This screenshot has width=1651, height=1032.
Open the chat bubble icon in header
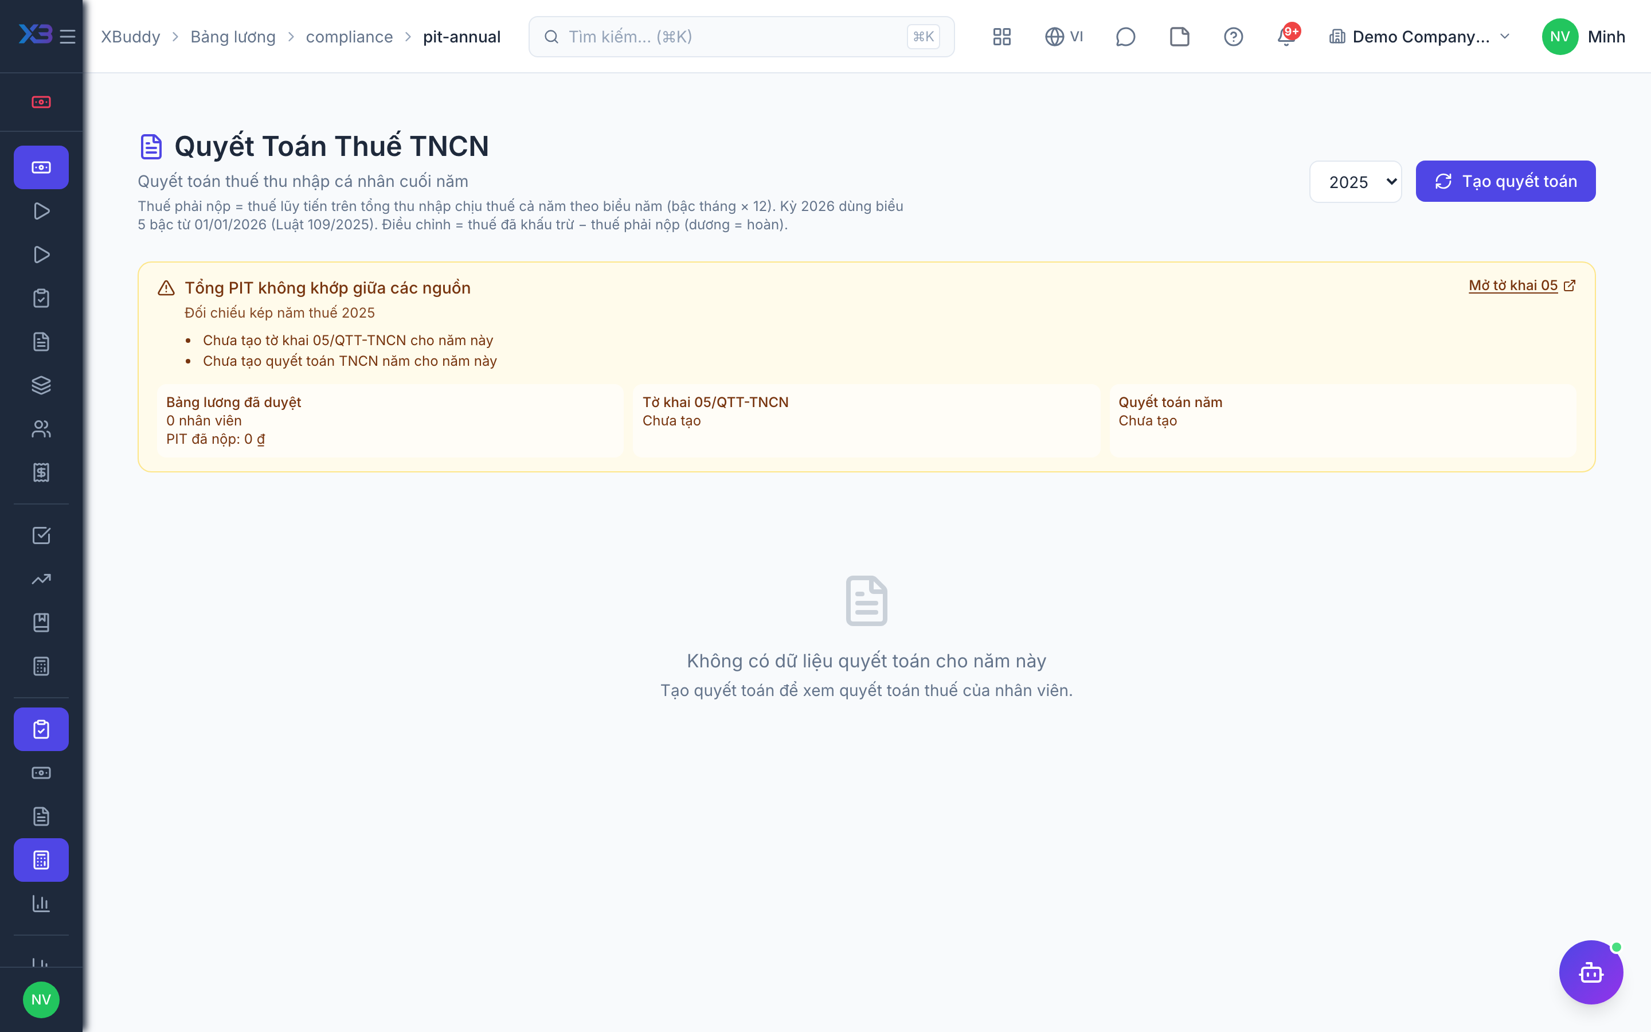(x=1125, y=37)
